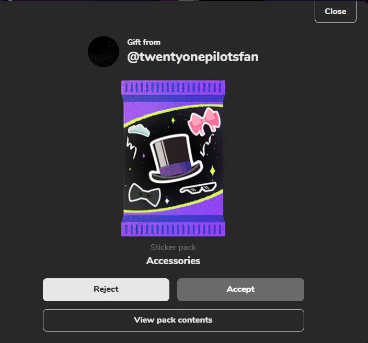Screen dimensions: 368x343
Task: Close the gift dialog
Action: coord(336,11)
